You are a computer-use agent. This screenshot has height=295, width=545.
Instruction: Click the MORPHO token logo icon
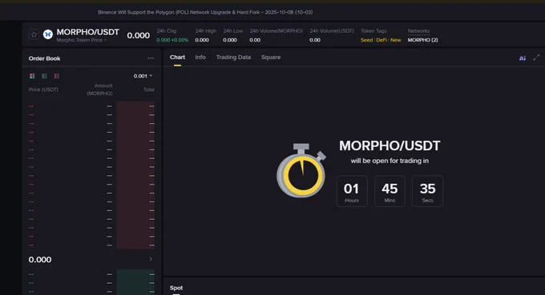point(47,34)
